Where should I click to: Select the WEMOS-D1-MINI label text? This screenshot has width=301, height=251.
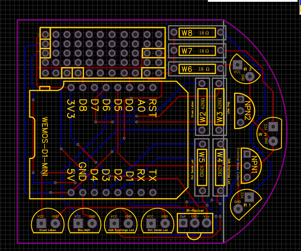tap(45, 146)
